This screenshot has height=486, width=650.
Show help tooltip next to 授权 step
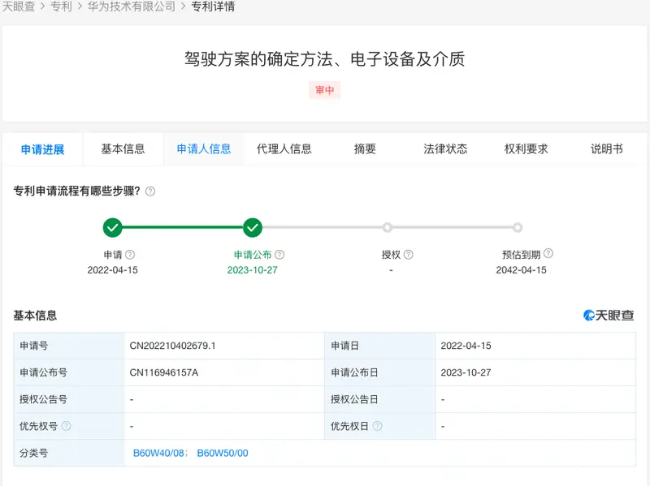[409, 255]
